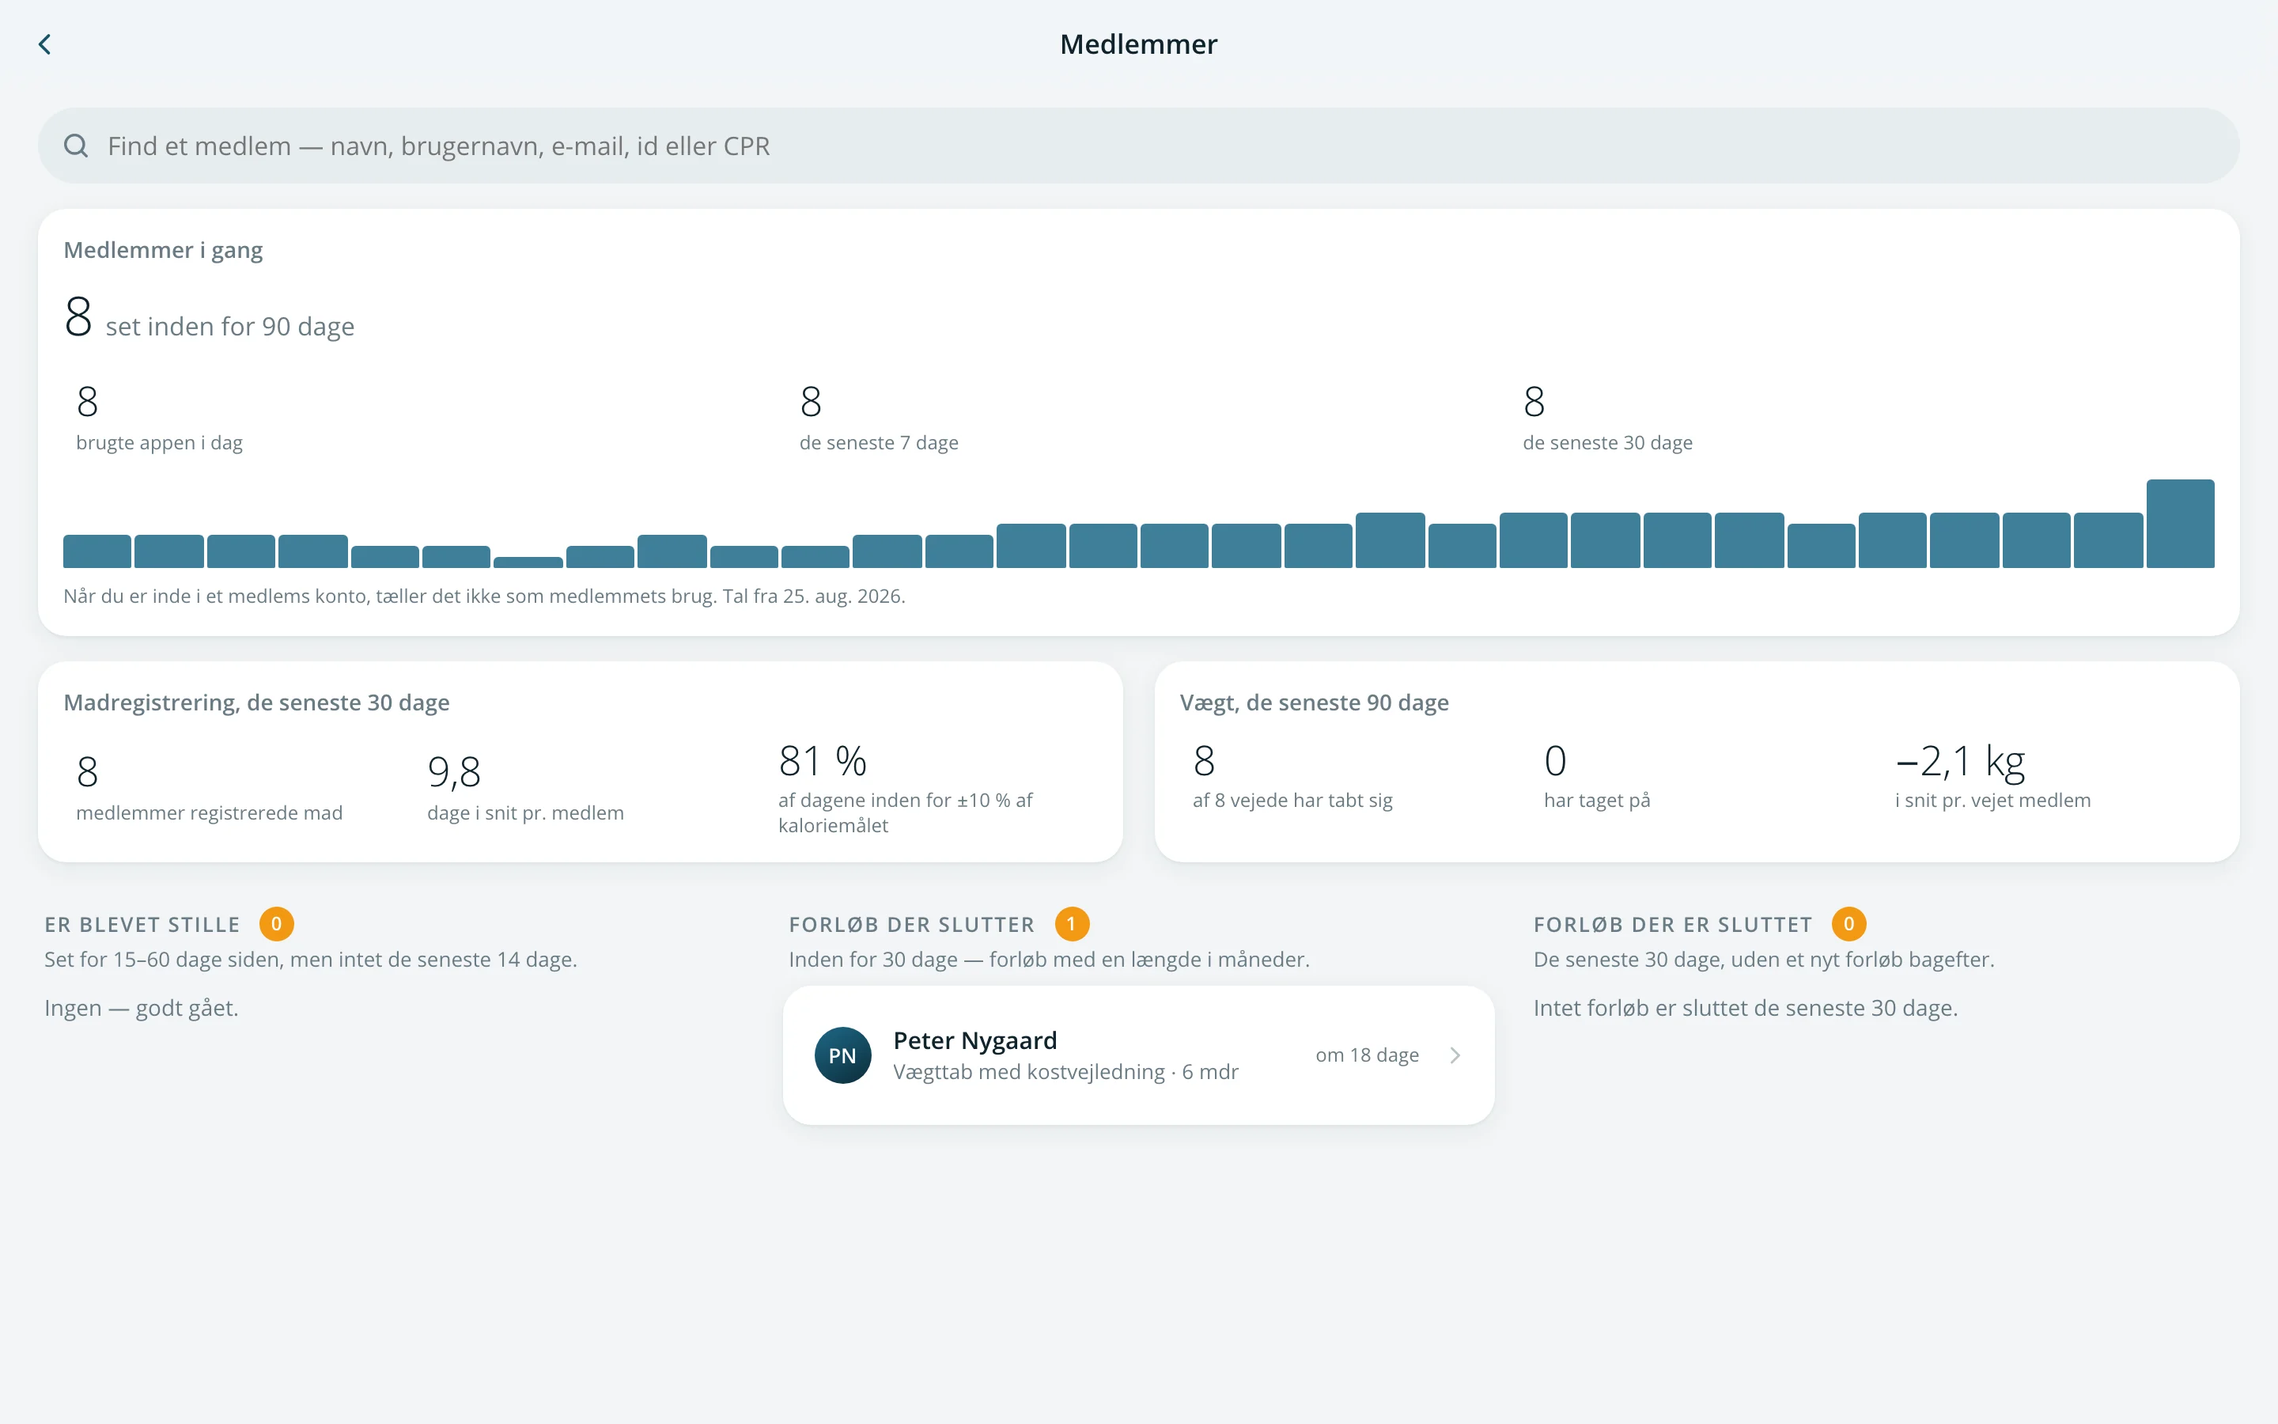Click 'af 8 vejede har tabt sig' label
2278x1424 pixels.
pyautogui.click(x=1292, y=801)
